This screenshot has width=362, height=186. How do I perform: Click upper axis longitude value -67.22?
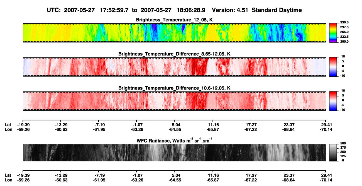pos(250,129)
